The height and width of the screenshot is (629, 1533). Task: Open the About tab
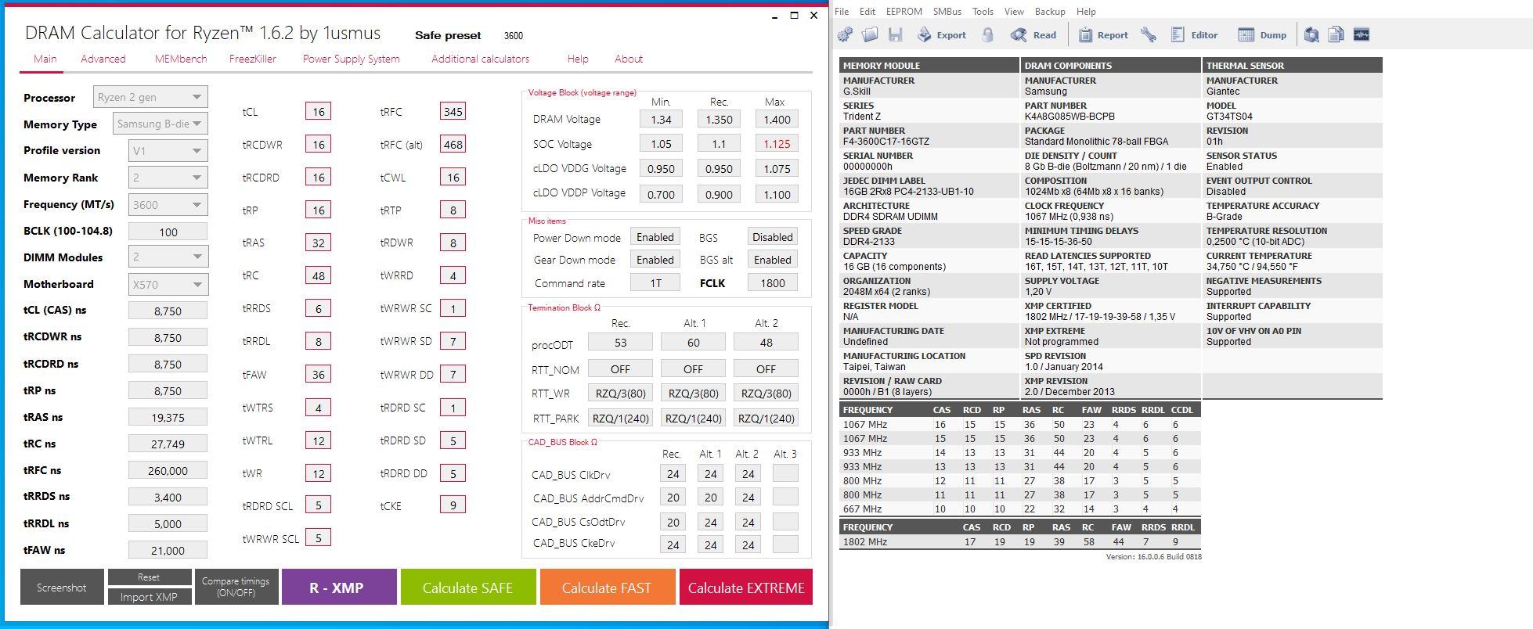pyautogui.click(x=629, y=59)
